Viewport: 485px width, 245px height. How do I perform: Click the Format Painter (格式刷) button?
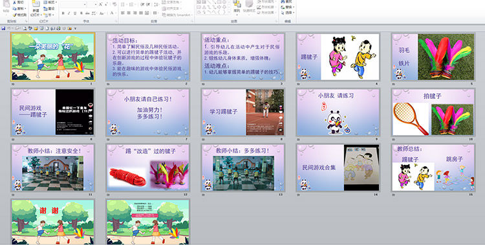pyautogui.click(x=19, y=15)
